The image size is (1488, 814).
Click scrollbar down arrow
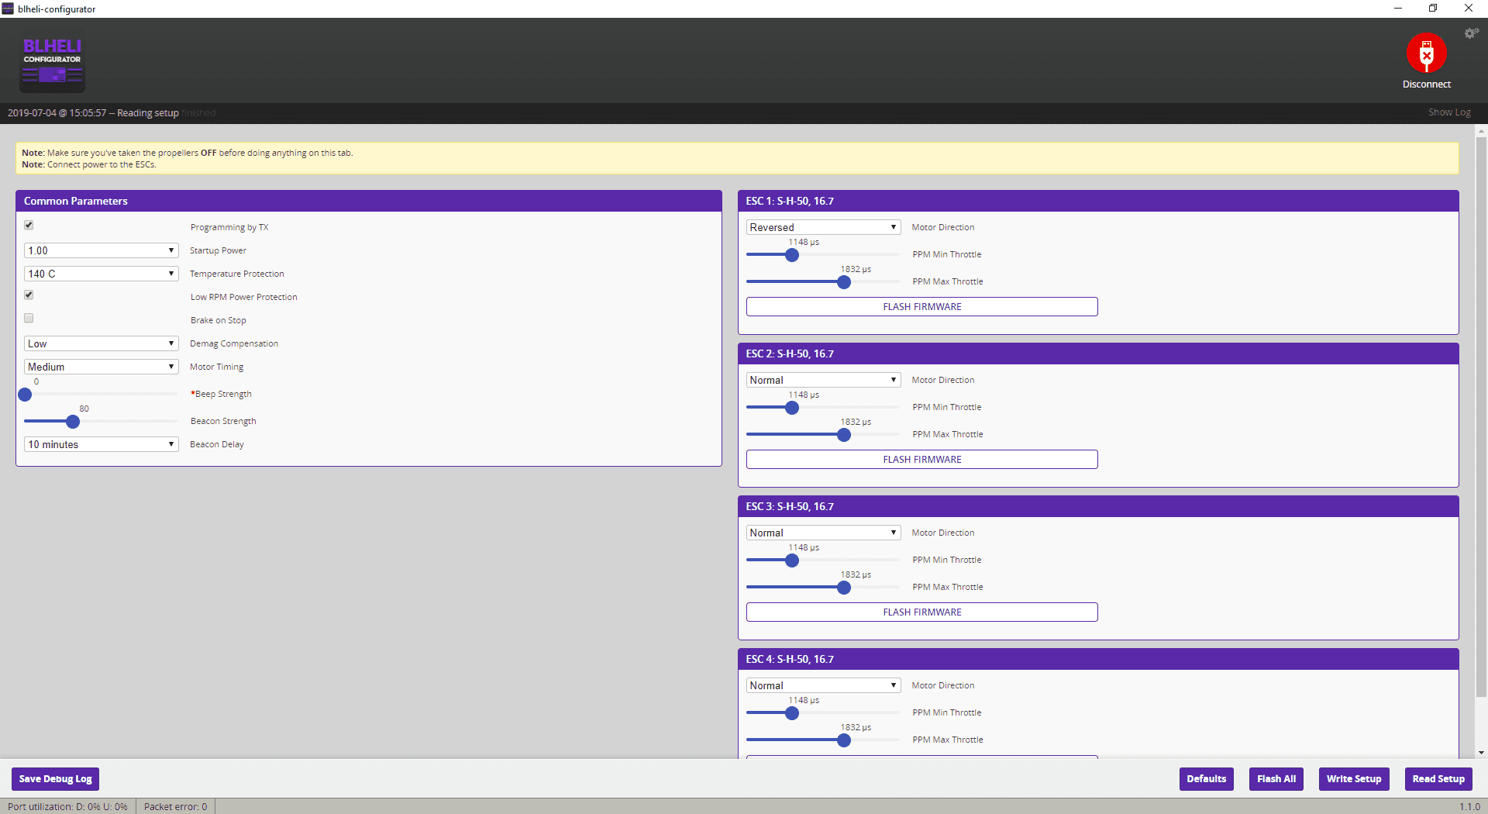[x=1481, y=752]
